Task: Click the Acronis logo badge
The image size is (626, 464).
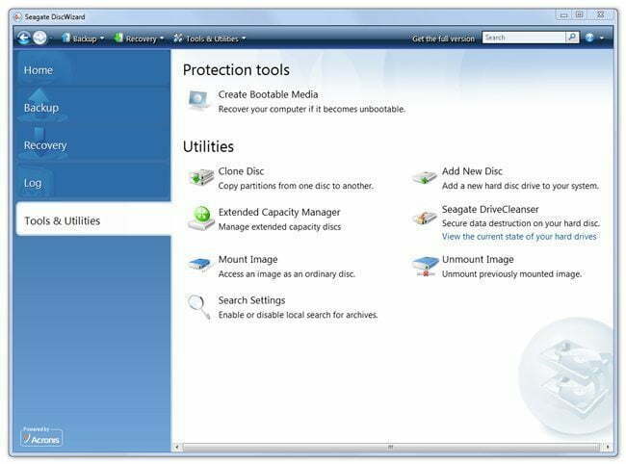Action: pyautogui.click(x=41, y=437)
